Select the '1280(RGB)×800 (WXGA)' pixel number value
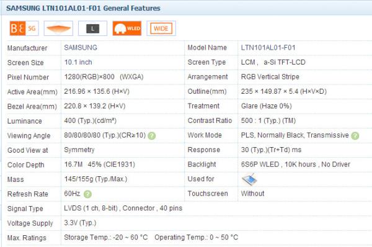This screenshot has height=247, width=372. [x=104, y=77]
